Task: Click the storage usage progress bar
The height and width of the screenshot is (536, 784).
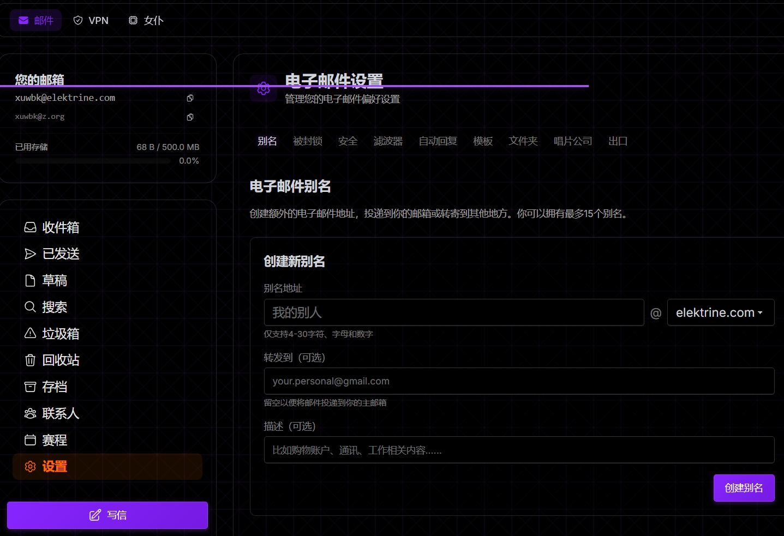Action: (93, 161)
